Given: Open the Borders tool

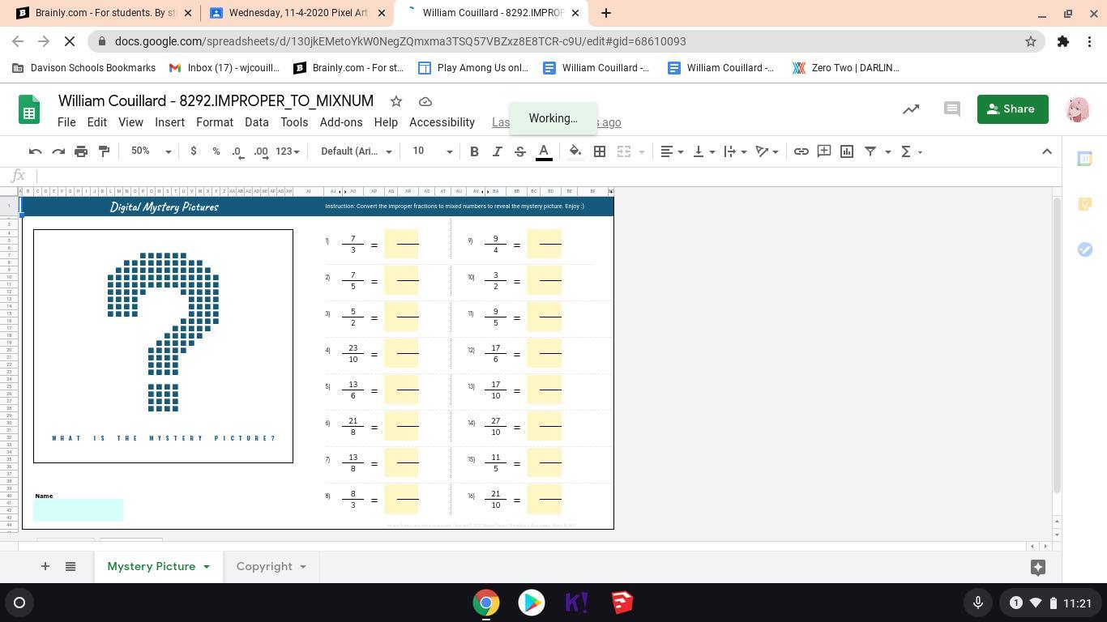Looking at the screenshot, I should 600,151.
